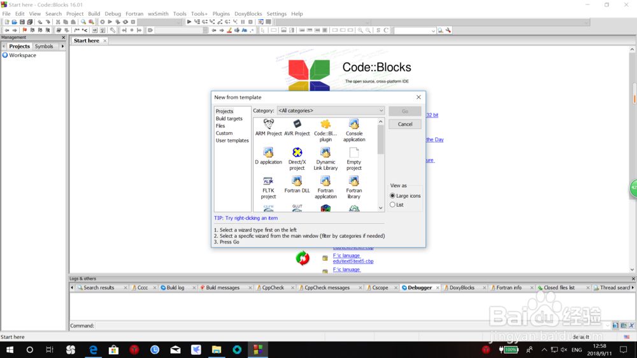The height and width of the screenshot is (358, 637).
Task: Open the Plugins menu
Action: click(x=221, y=14)
